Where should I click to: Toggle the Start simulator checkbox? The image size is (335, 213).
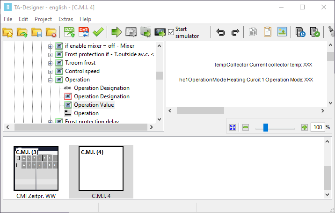pyautogui.click(x=171, y=32)
